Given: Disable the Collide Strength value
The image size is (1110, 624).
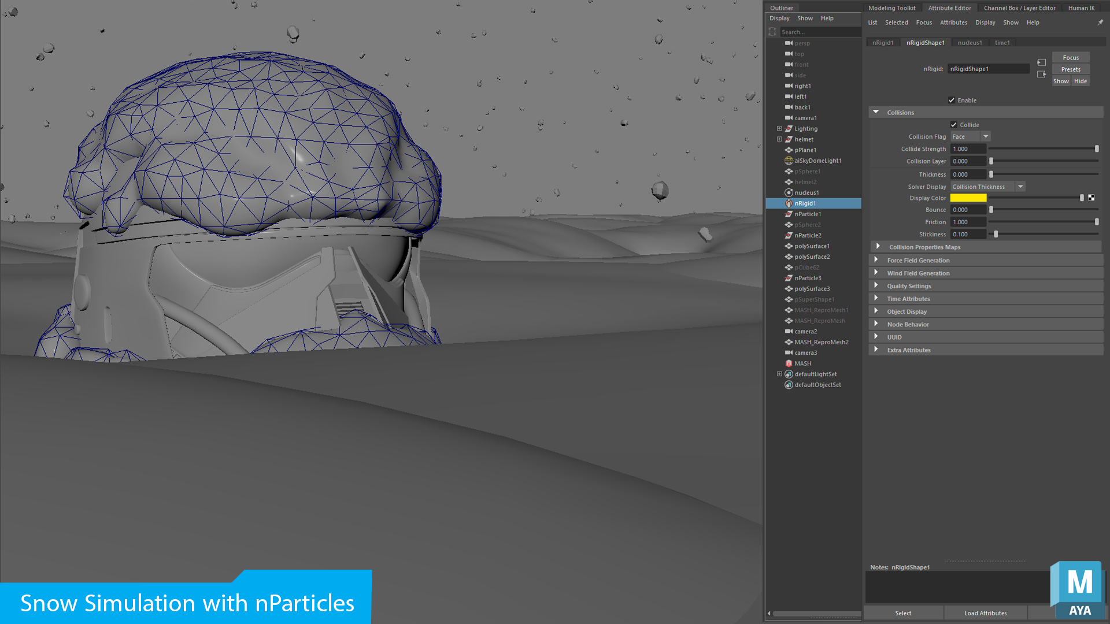Looking at the screenshot, I should [968, 148].
